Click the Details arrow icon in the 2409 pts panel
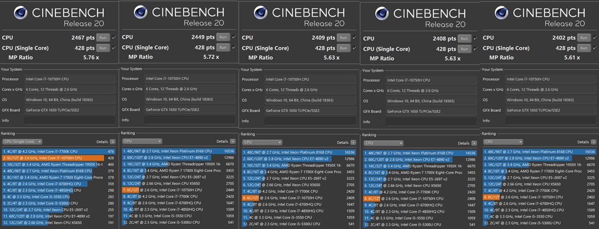This screenshot has width=599, height=229. point(353,142)
